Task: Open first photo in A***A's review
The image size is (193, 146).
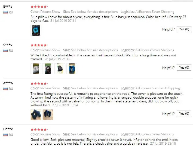Action: point(36,115)
